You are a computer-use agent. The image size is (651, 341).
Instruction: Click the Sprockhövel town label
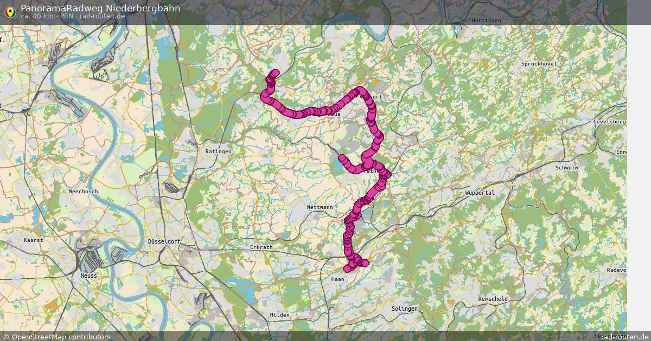click(x=539, y=64)
